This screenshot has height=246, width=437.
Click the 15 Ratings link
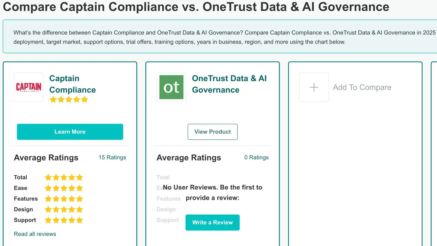112,157
